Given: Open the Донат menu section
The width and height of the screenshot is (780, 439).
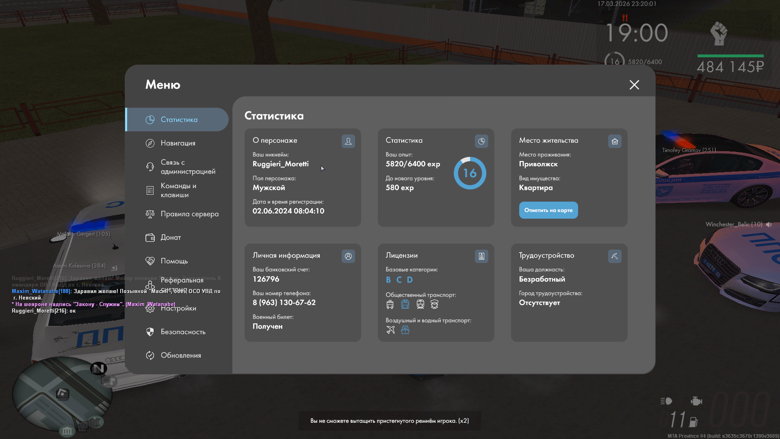Looking at the screenshot, I should tap(171, 237).
